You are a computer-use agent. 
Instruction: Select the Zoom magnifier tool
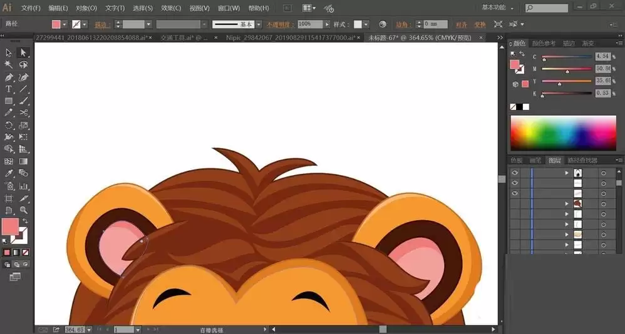(24, 211)
